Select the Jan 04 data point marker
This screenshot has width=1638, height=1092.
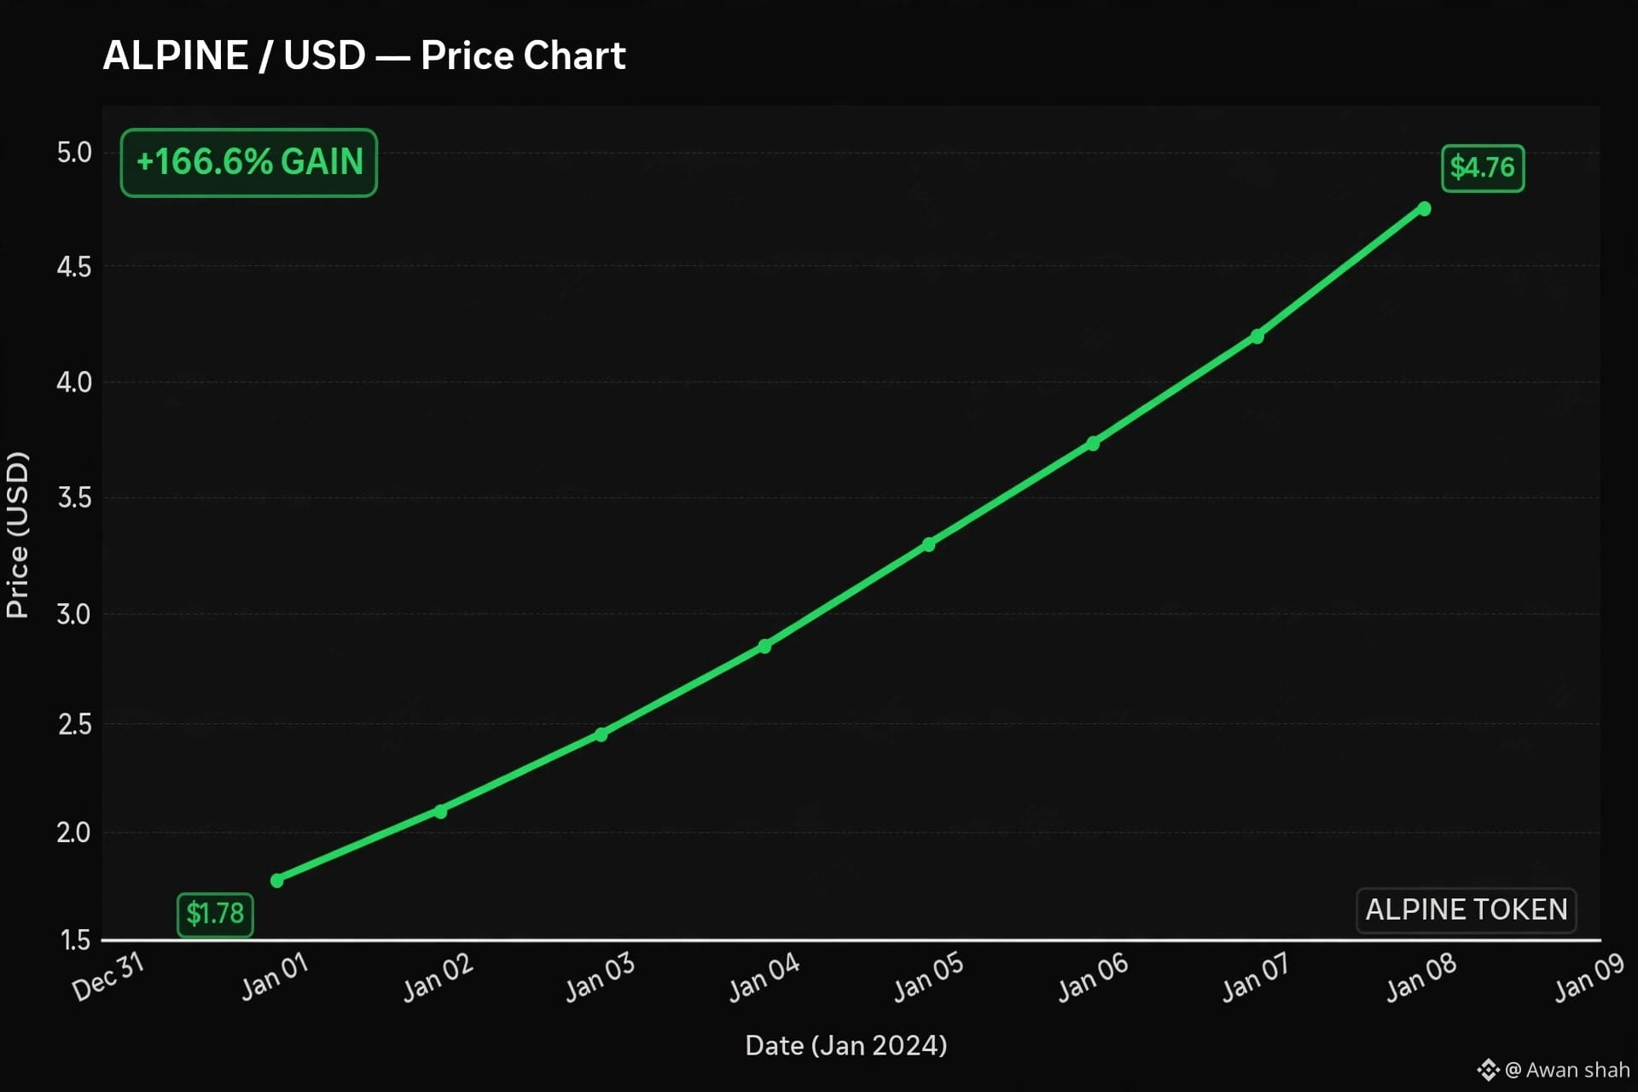(765, 647)
